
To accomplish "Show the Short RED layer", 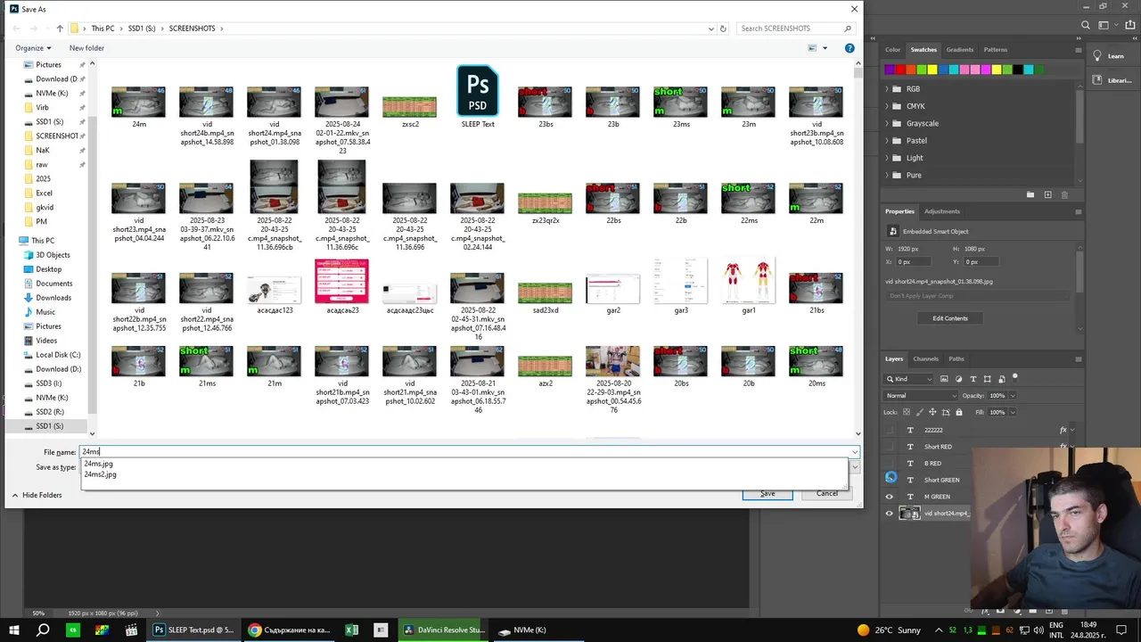I will pyautogui.click(x=890, y=447).
